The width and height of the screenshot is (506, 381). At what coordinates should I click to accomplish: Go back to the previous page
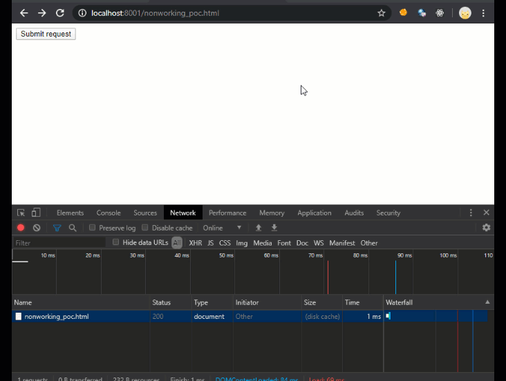click(24, 13)
